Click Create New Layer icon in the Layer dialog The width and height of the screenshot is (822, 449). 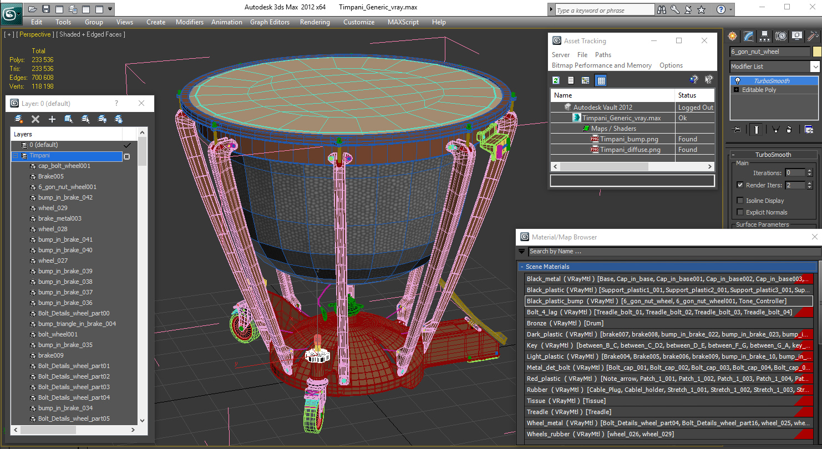(x=19, y=119)
